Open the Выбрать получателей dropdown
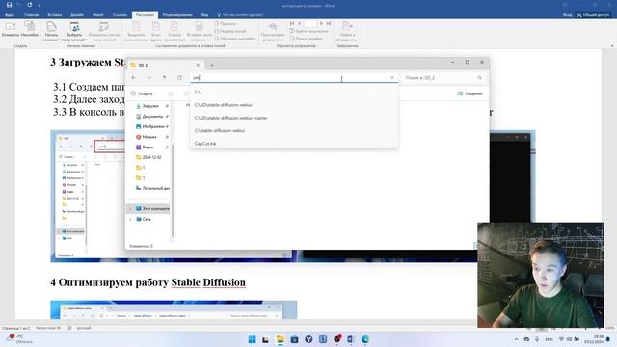Screen dimensions: 617x347 tap(74, 32)
